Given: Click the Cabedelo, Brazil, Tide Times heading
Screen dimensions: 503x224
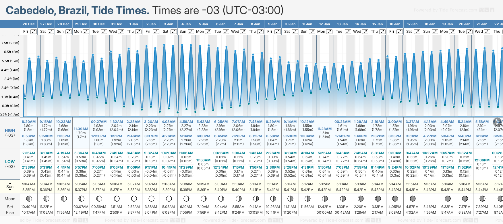Looking at the screenshot, I should (78, 10).
